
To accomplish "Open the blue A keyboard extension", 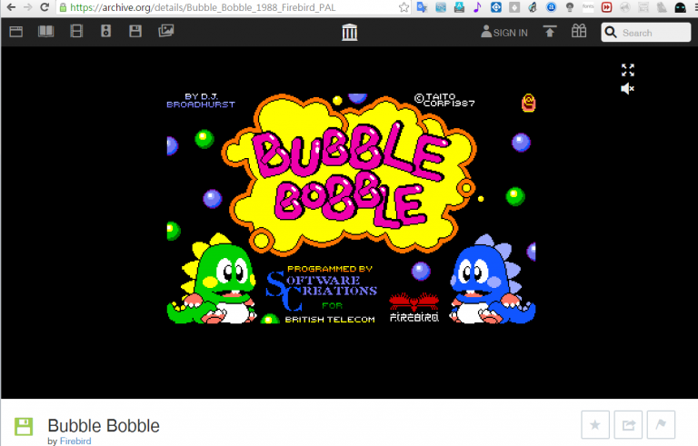I will coord(459,7).
